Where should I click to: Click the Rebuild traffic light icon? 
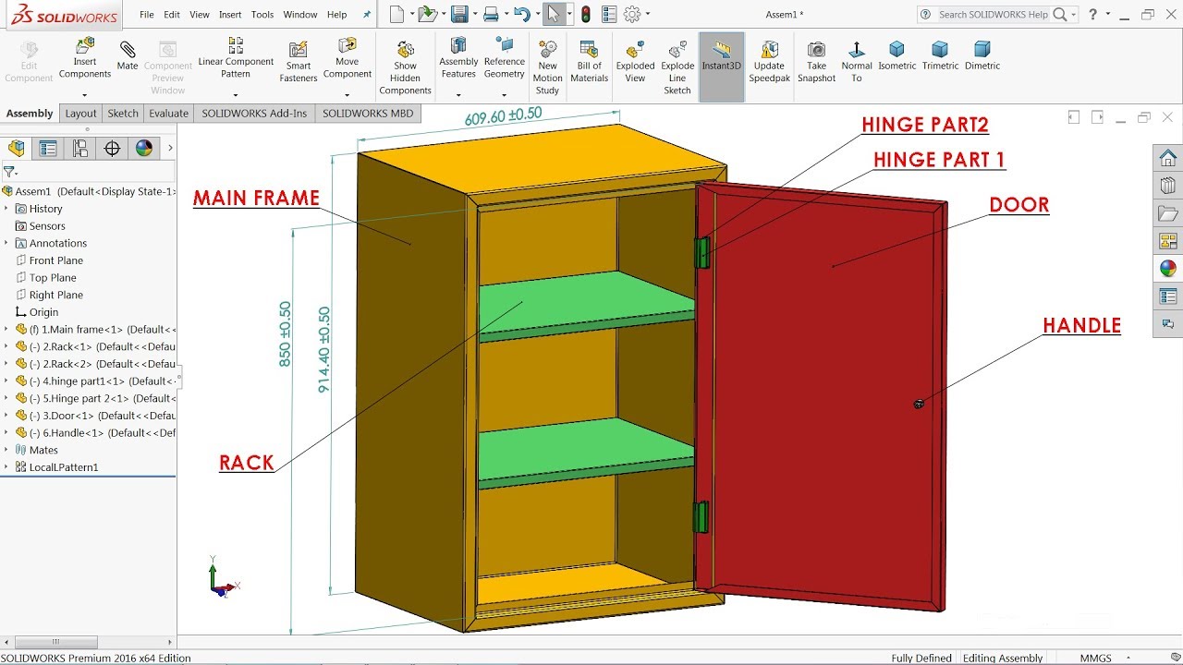pyautogui.click(x=586, y=14)
